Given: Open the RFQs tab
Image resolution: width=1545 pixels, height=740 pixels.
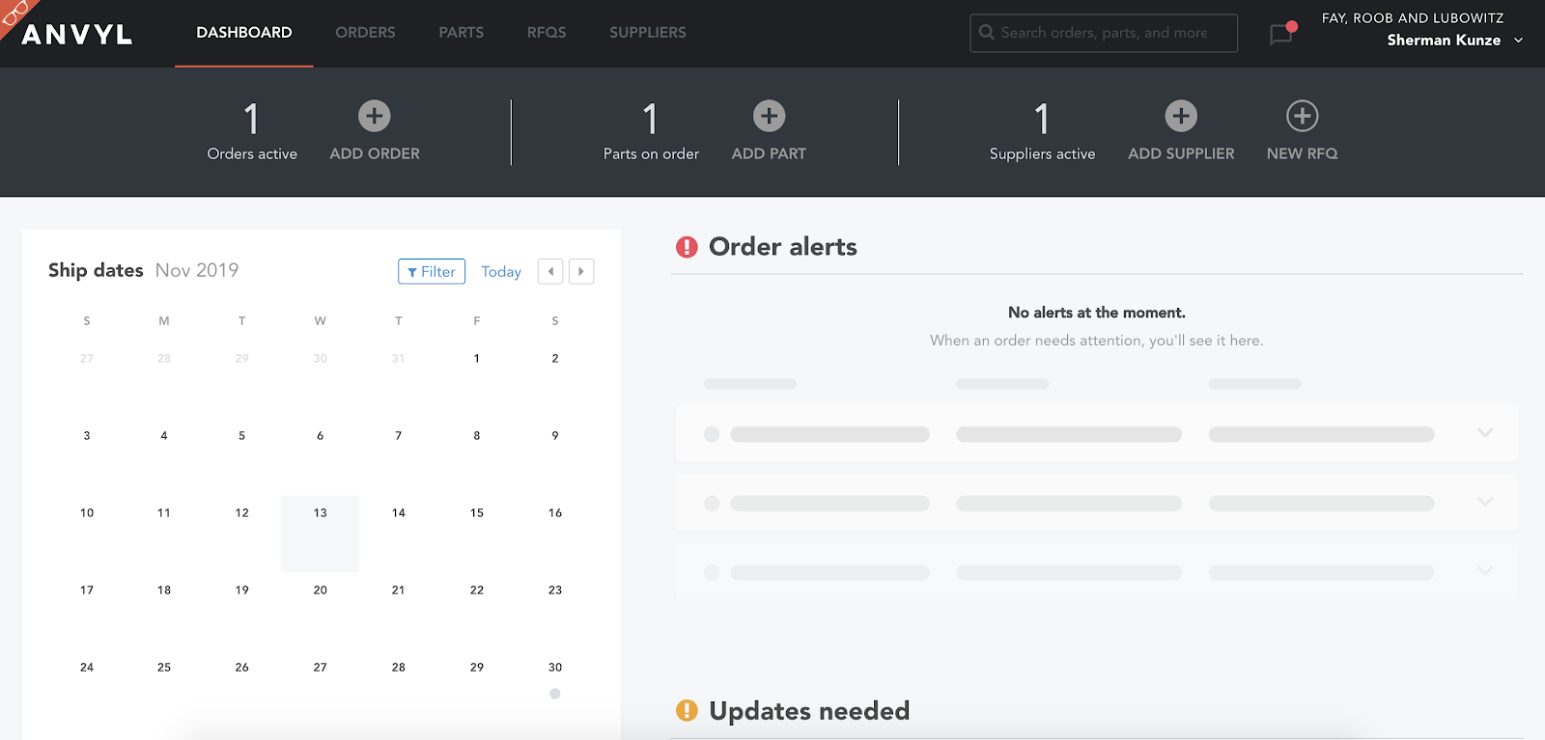Looking at the screenshot, I should [x=547, y=33].
